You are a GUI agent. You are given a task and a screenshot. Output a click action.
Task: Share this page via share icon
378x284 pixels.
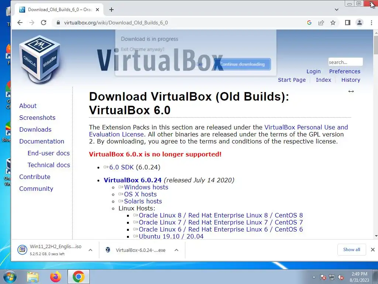(x=321, y=23)
